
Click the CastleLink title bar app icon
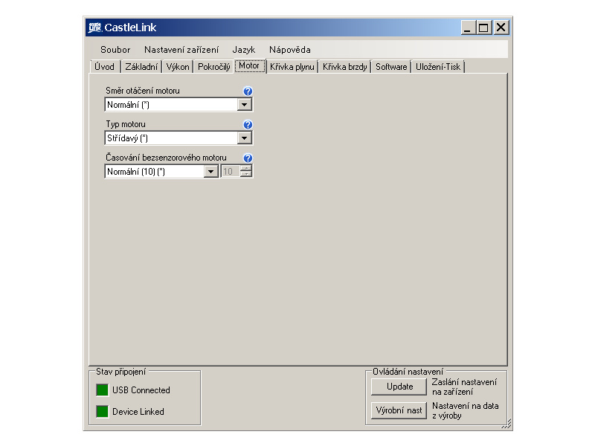point(94,28)
